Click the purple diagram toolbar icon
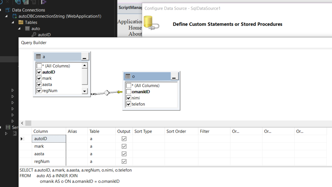Viewport: 332px width, 187px height. tap(43, 2)
